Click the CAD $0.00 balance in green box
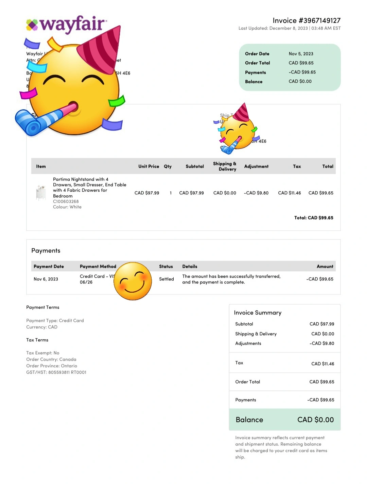Viewport: 367px width, 484px height. pyautogui.click(x=300, y=81)
